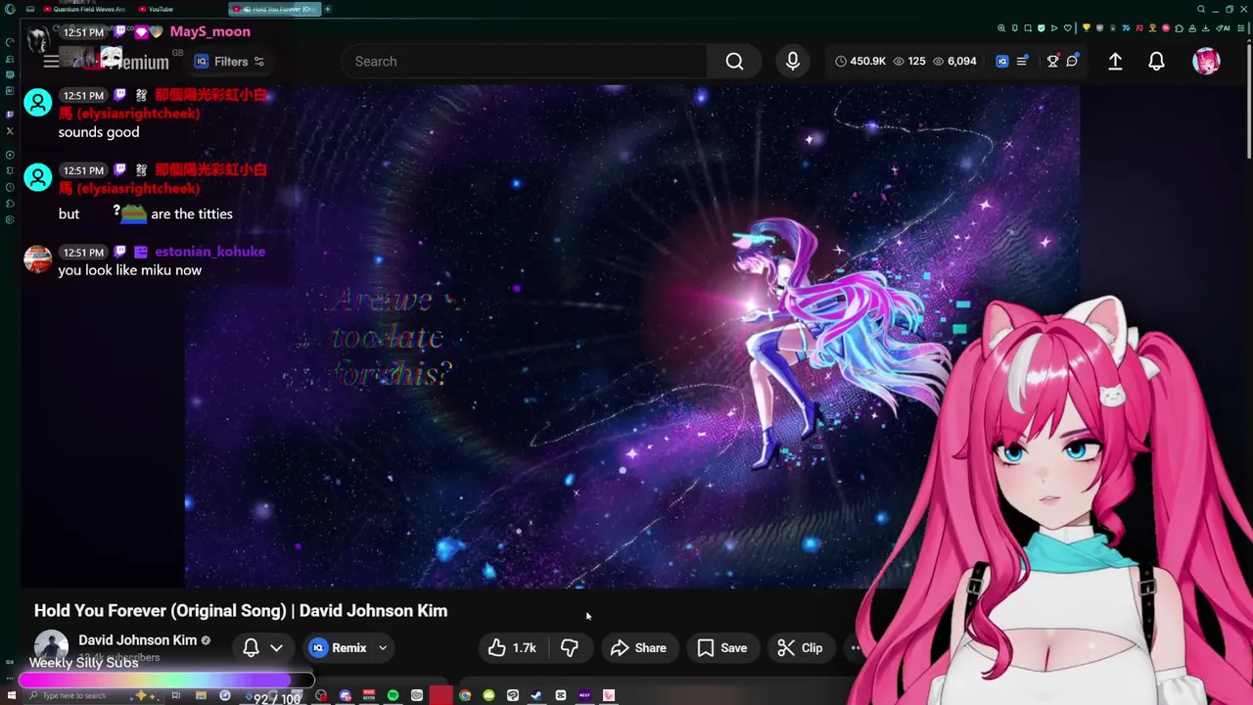The width and height of the screenshot is (1253, 705).
Task: Click the Share button
Action: [638, 647]
